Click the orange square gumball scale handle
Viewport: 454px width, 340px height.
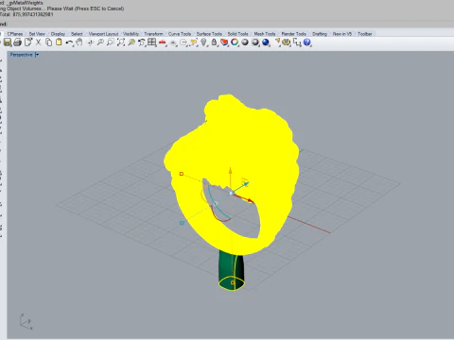pyautogui.click(x=182, y=174)
